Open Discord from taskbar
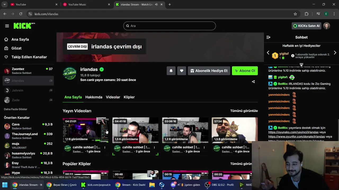The width and height of the screenshot is (339, 190). click(185, 185)
